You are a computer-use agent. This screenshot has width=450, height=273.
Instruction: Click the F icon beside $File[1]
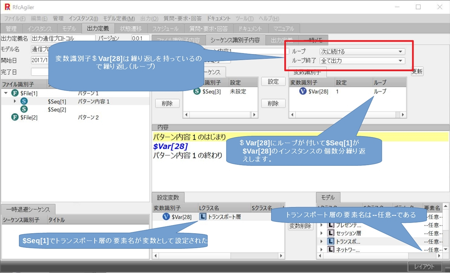click(15, 93)
